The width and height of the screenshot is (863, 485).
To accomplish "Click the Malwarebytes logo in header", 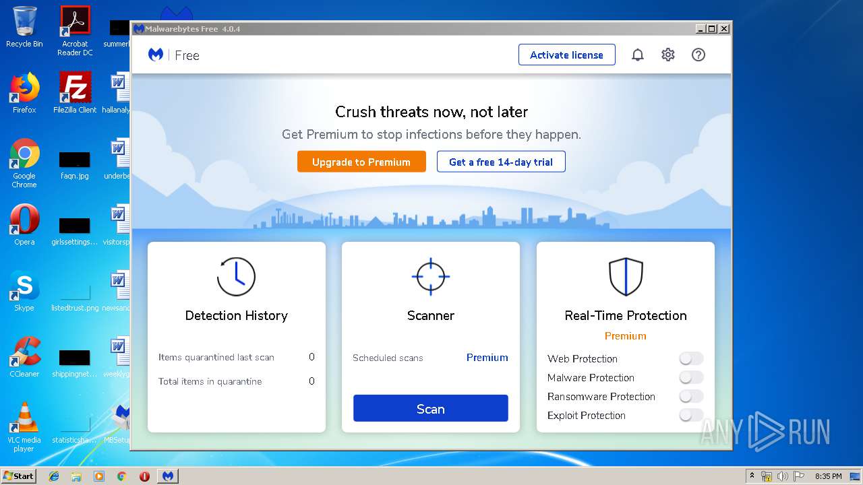I will pos(156,55).
